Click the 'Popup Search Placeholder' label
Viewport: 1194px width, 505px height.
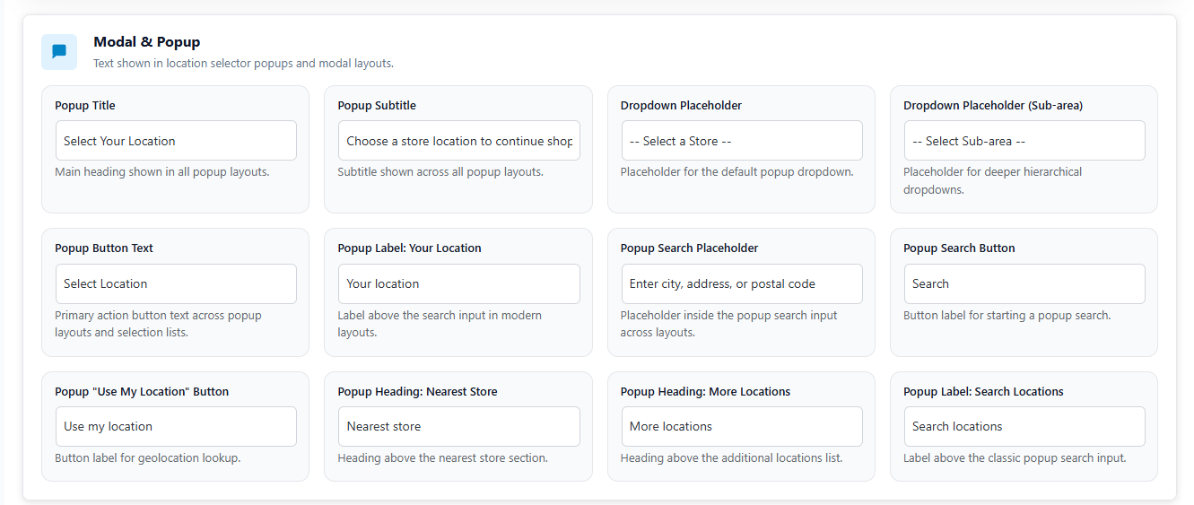pos(690,248)
